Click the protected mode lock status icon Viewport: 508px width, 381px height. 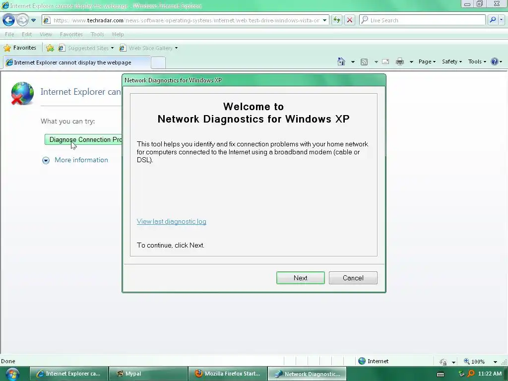pyautogui.click(x=443, y=362)
